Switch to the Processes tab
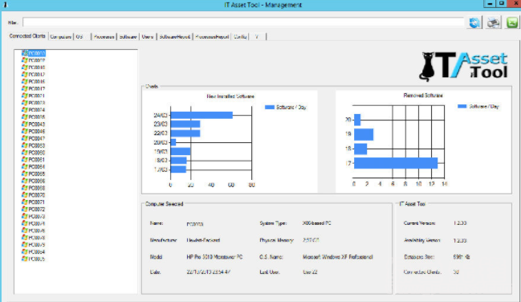 (104, 37)
